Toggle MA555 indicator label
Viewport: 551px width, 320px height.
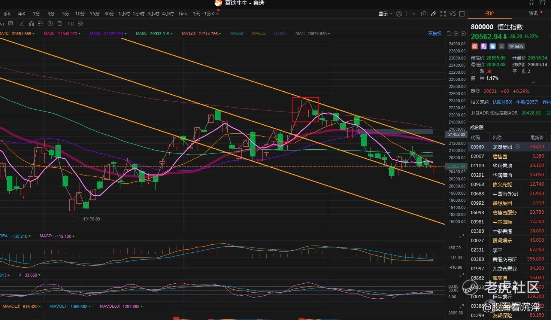[259, 34]
